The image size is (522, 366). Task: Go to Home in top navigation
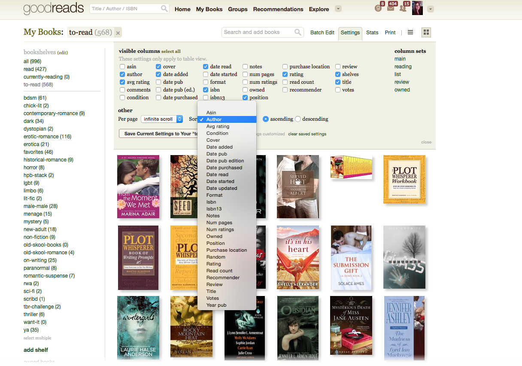tap(182, 9)
